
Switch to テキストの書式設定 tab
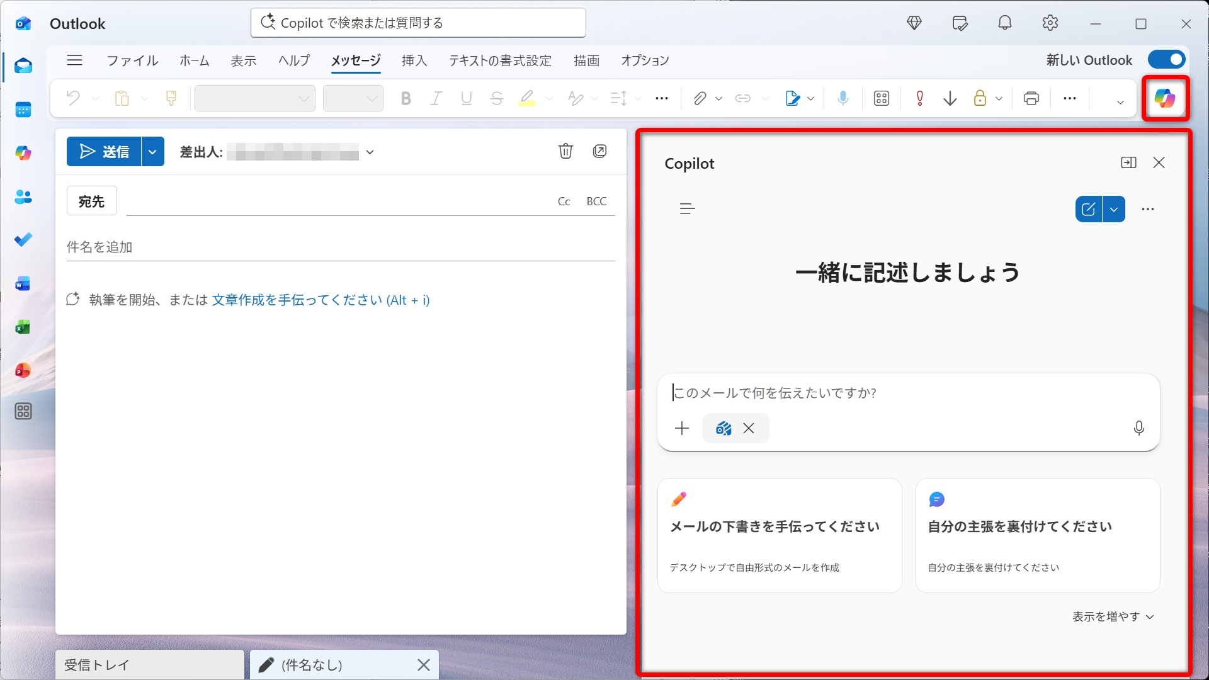pos(500,60)
